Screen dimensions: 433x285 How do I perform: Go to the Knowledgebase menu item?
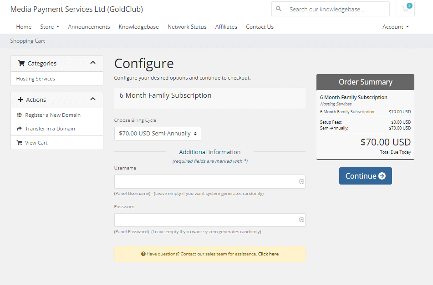(138, 27)
